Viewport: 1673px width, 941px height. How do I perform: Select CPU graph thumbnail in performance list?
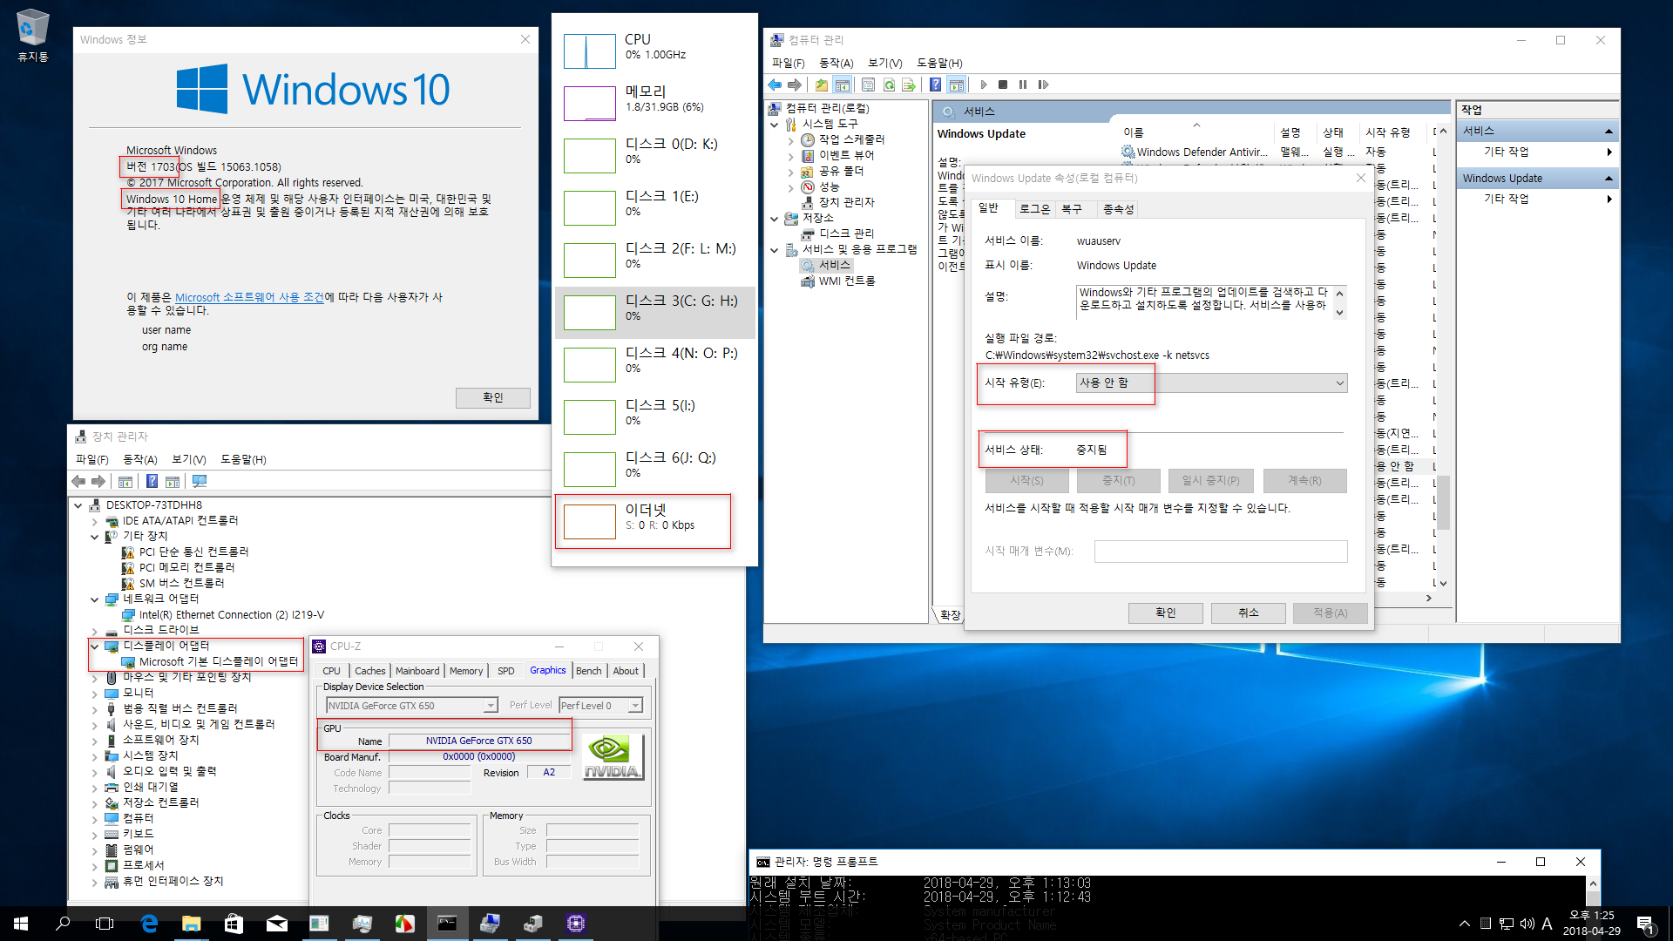coord(590,51)
